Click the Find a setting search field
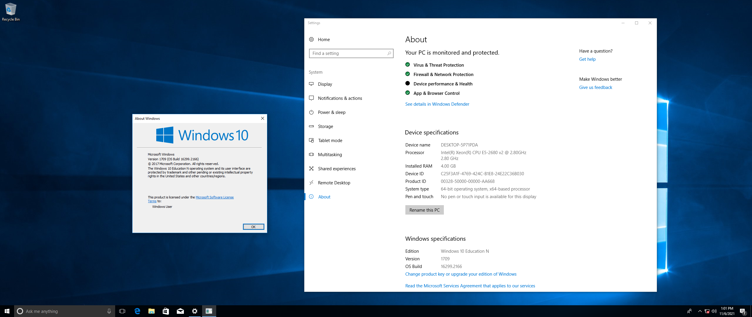Viewport: 752px width, 317px height. [351, 53]
